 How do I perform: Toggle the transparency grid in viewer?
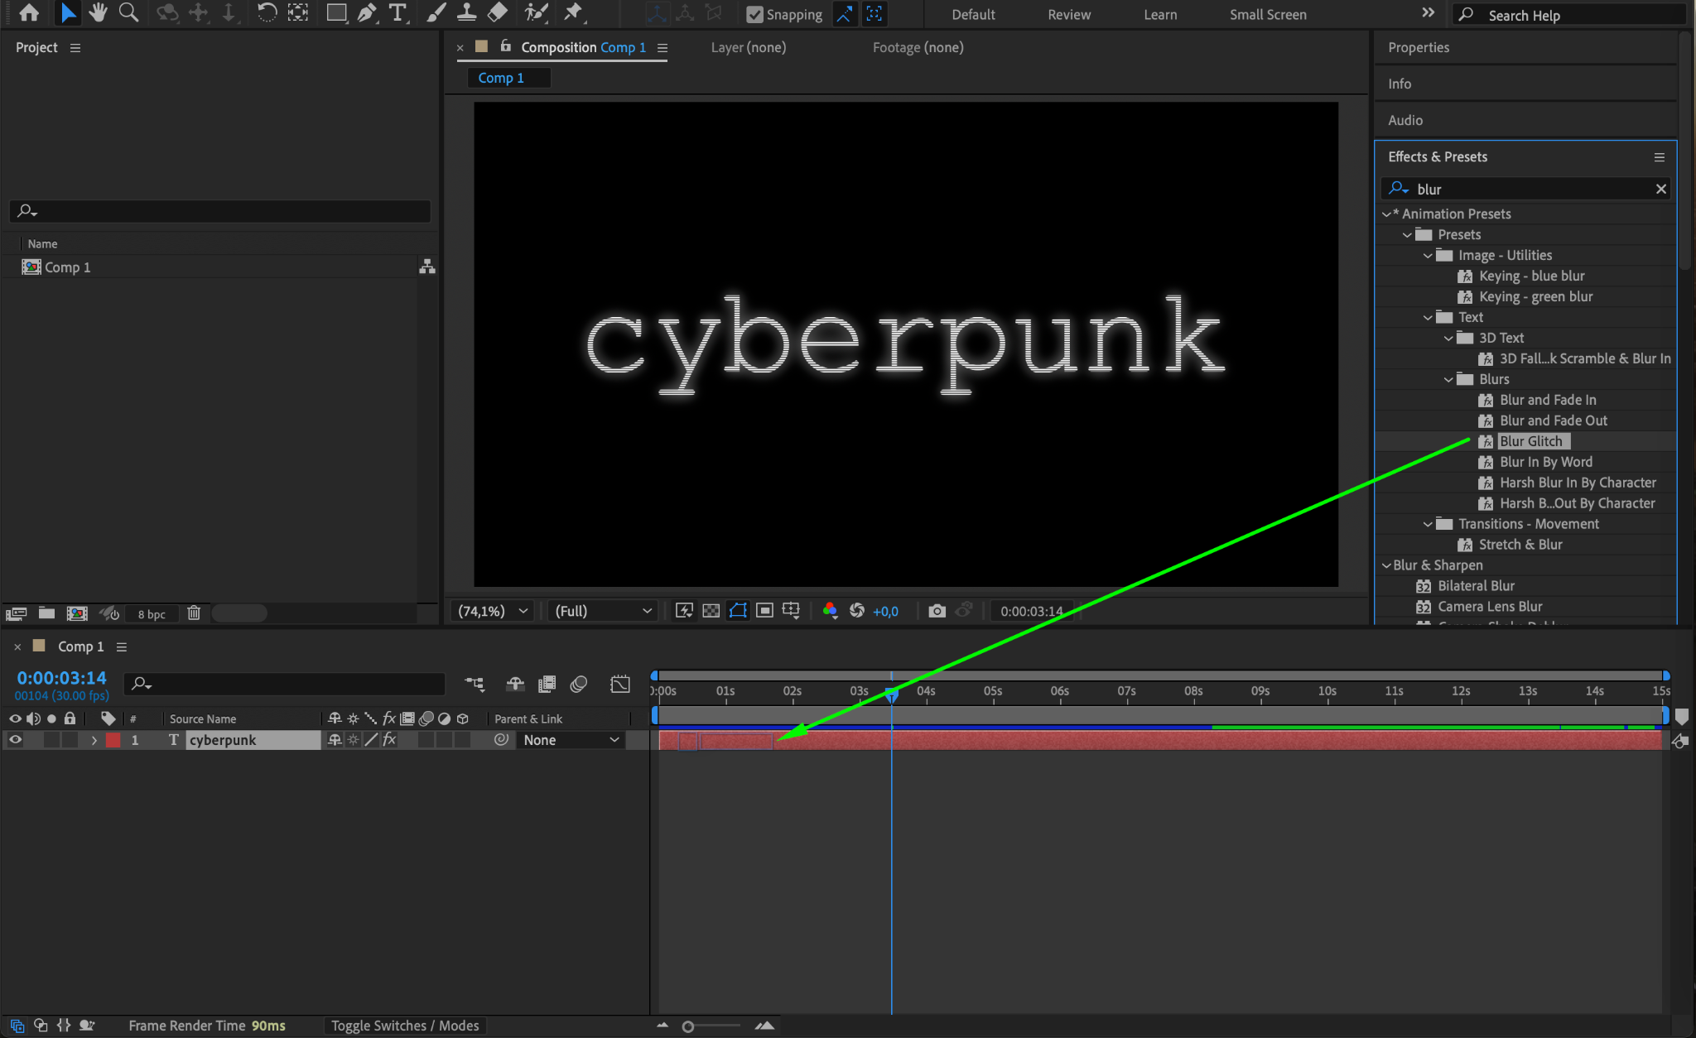tap(711, 611)
